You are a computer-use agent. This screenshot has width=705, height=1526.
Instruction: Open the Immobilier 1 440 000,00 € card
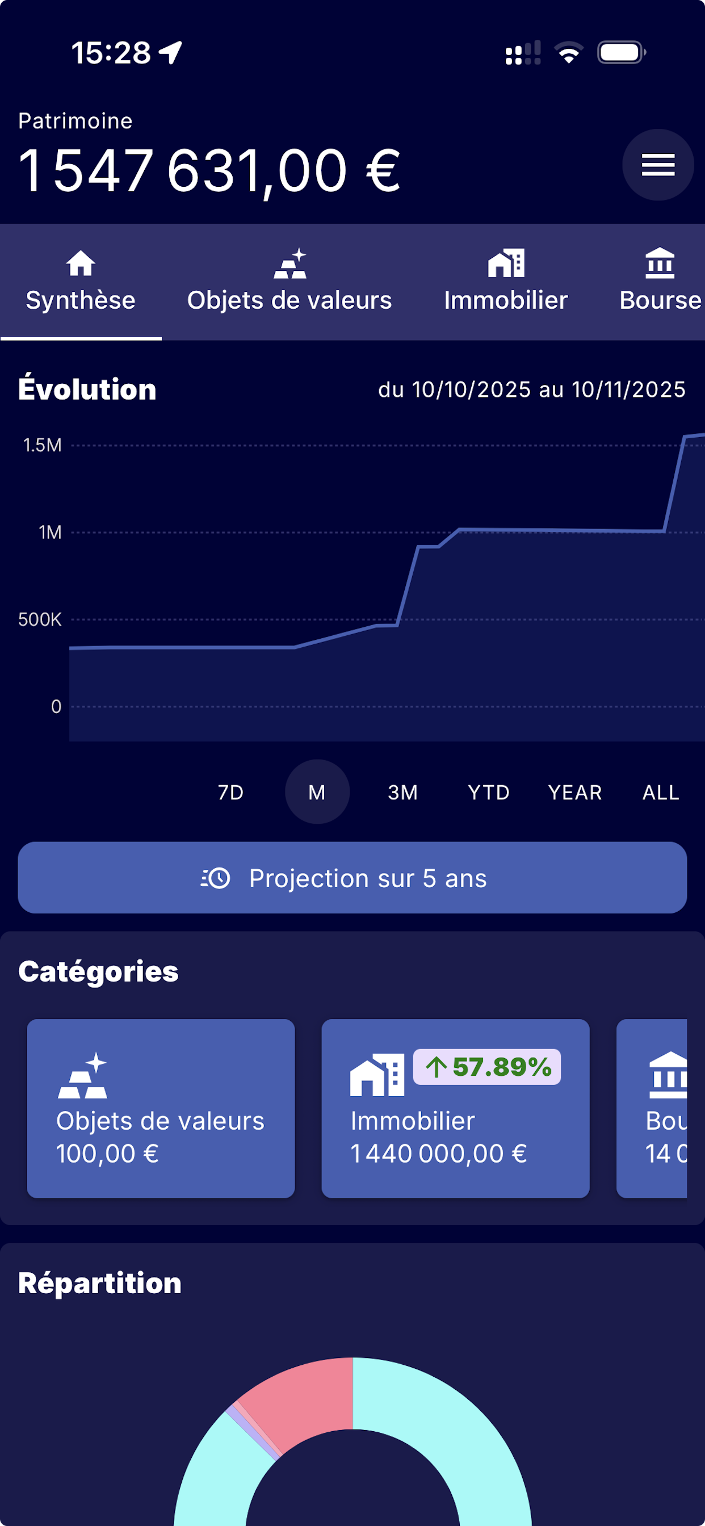click(x=455, y=1137)
